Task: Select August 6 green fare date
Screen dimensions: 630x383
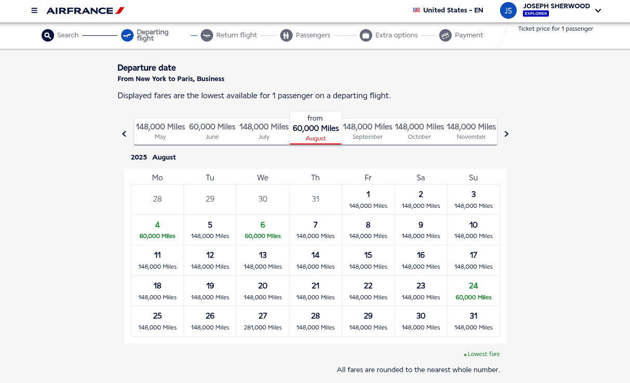Action: pyautogui.click(x=262, y=230)
